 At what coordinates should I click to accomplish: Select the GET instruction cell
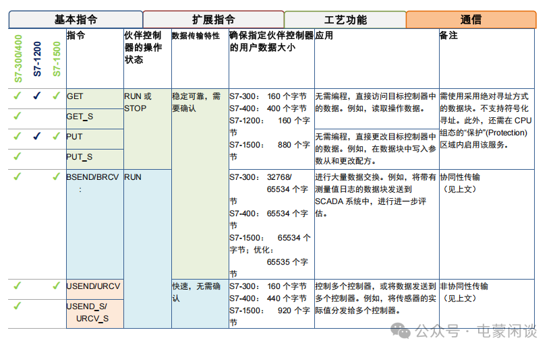(95, 98)
